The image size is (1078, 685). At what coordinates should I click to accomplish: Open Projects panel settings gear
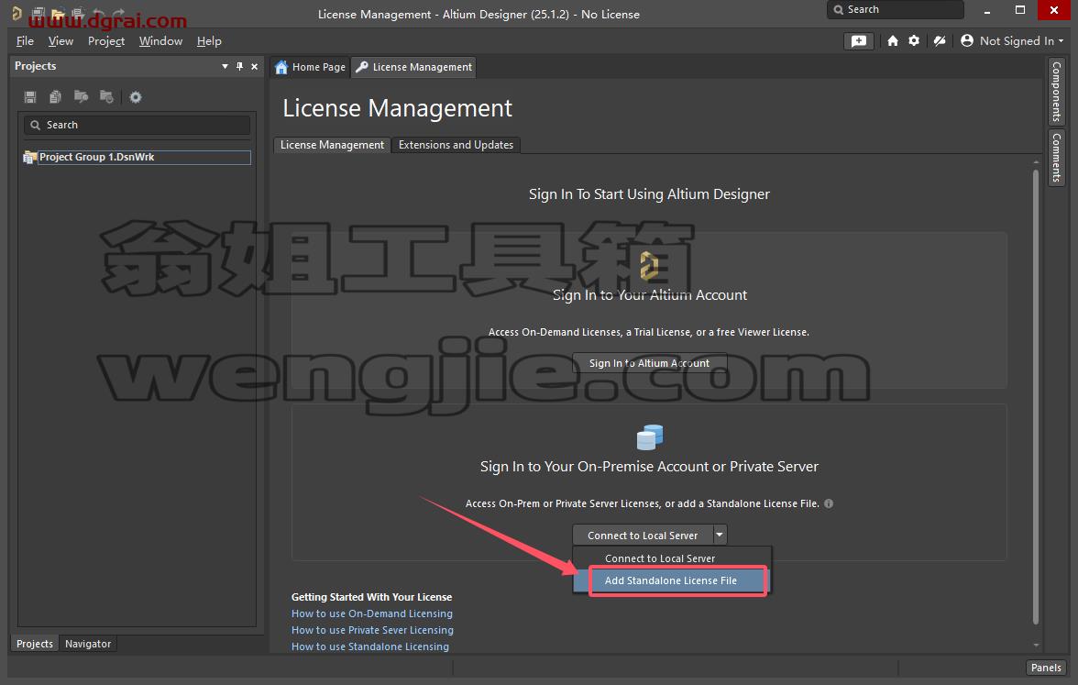click(136, 97)
